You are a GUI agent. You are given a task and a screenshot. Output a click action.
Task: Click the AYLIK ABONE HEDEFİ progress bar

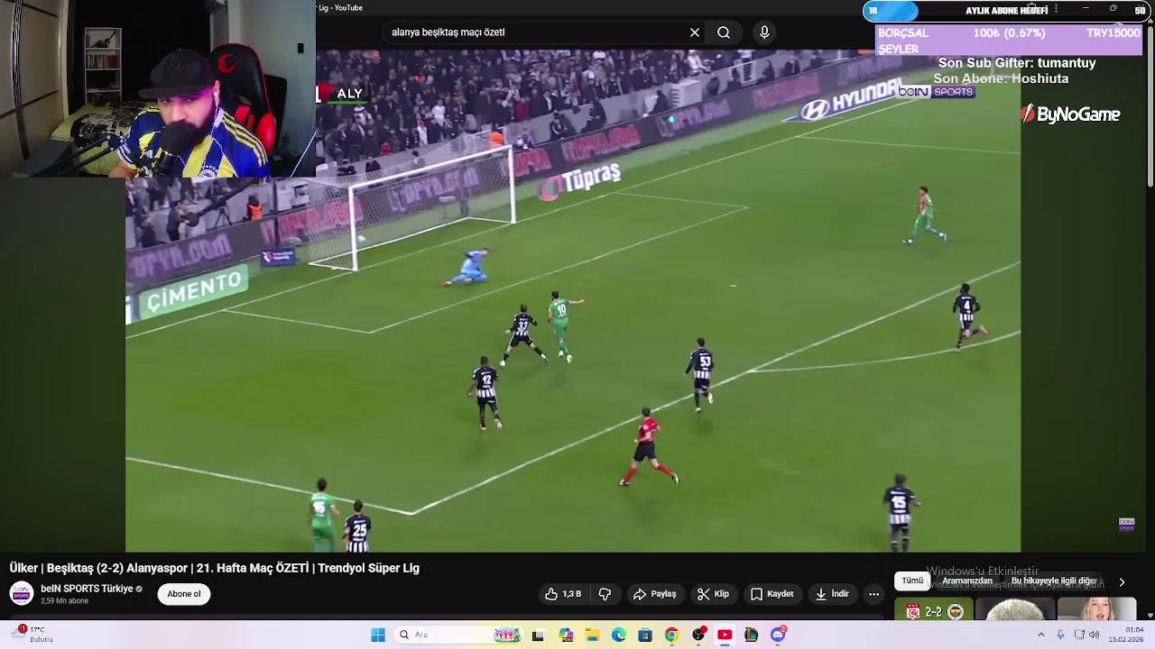(x=1006, y=11)
